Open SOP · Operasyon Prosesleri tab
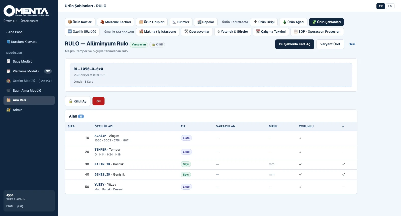This screenshot has width=401, height=216. [x=317, y=32]
